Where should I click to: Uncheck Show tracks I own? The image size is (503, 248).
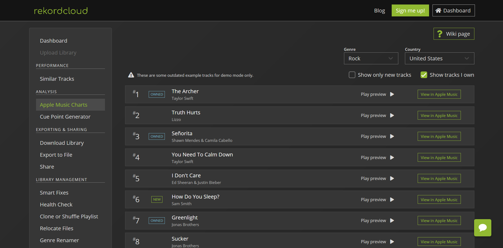pyautogui.click(x=424, y=75)
